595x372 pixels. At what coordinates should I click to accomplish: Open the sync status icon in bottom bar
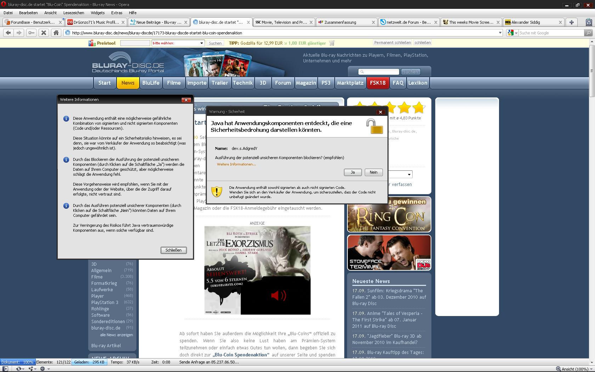click(x=20, y=369)
